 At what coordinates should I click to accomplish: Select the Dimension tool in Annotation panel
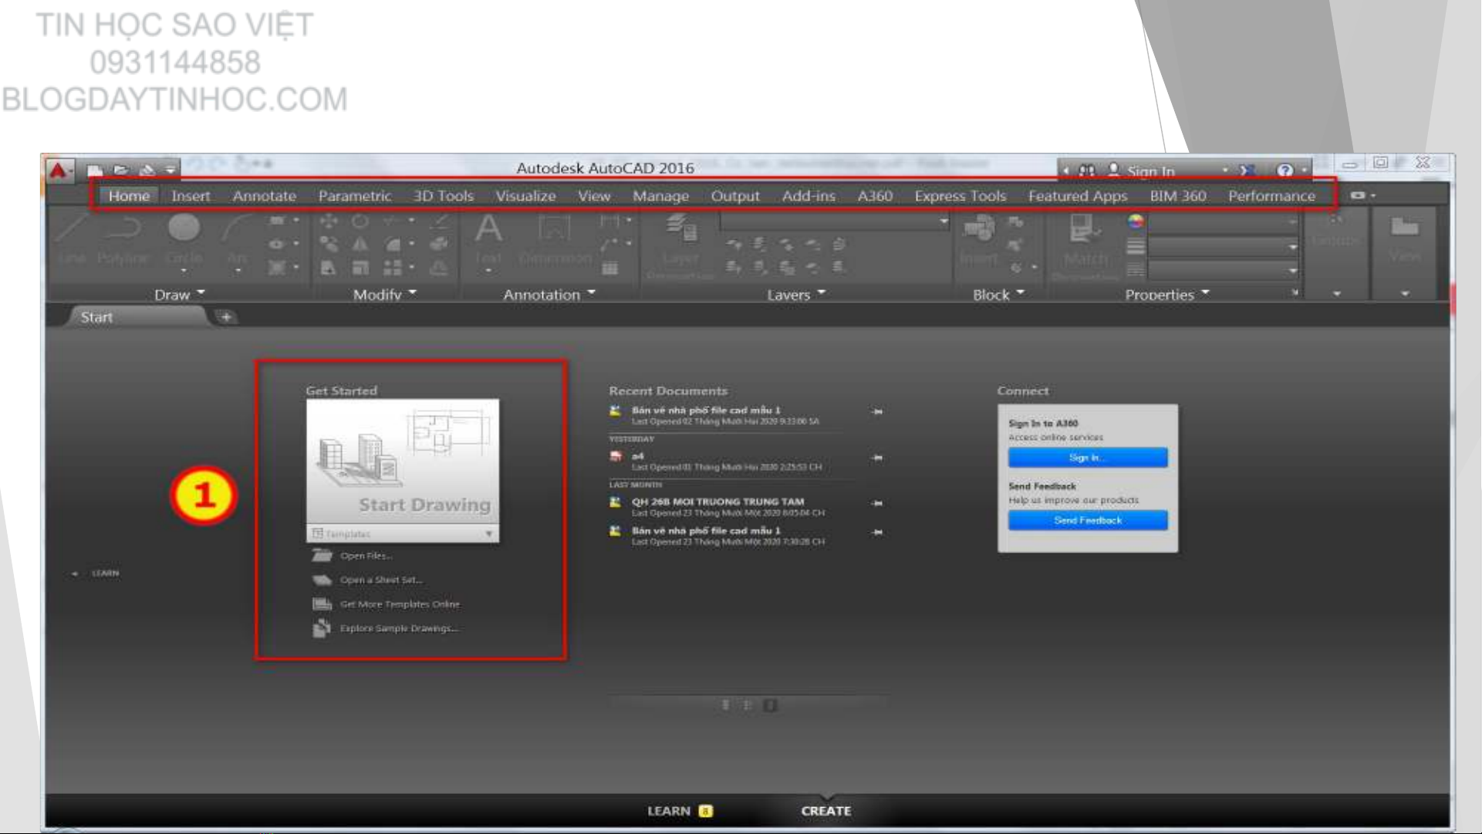tap(555, 239)
